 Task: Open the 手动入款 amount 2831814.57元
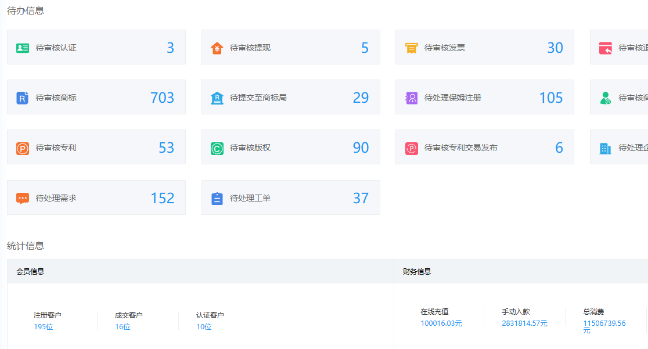524,323
